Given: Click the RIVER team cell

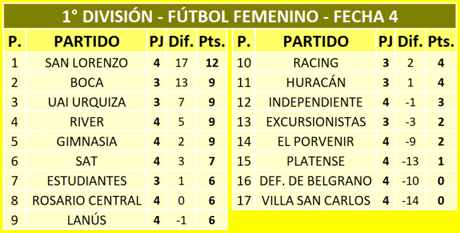Looking at the screenshot, I should (86, 122).
